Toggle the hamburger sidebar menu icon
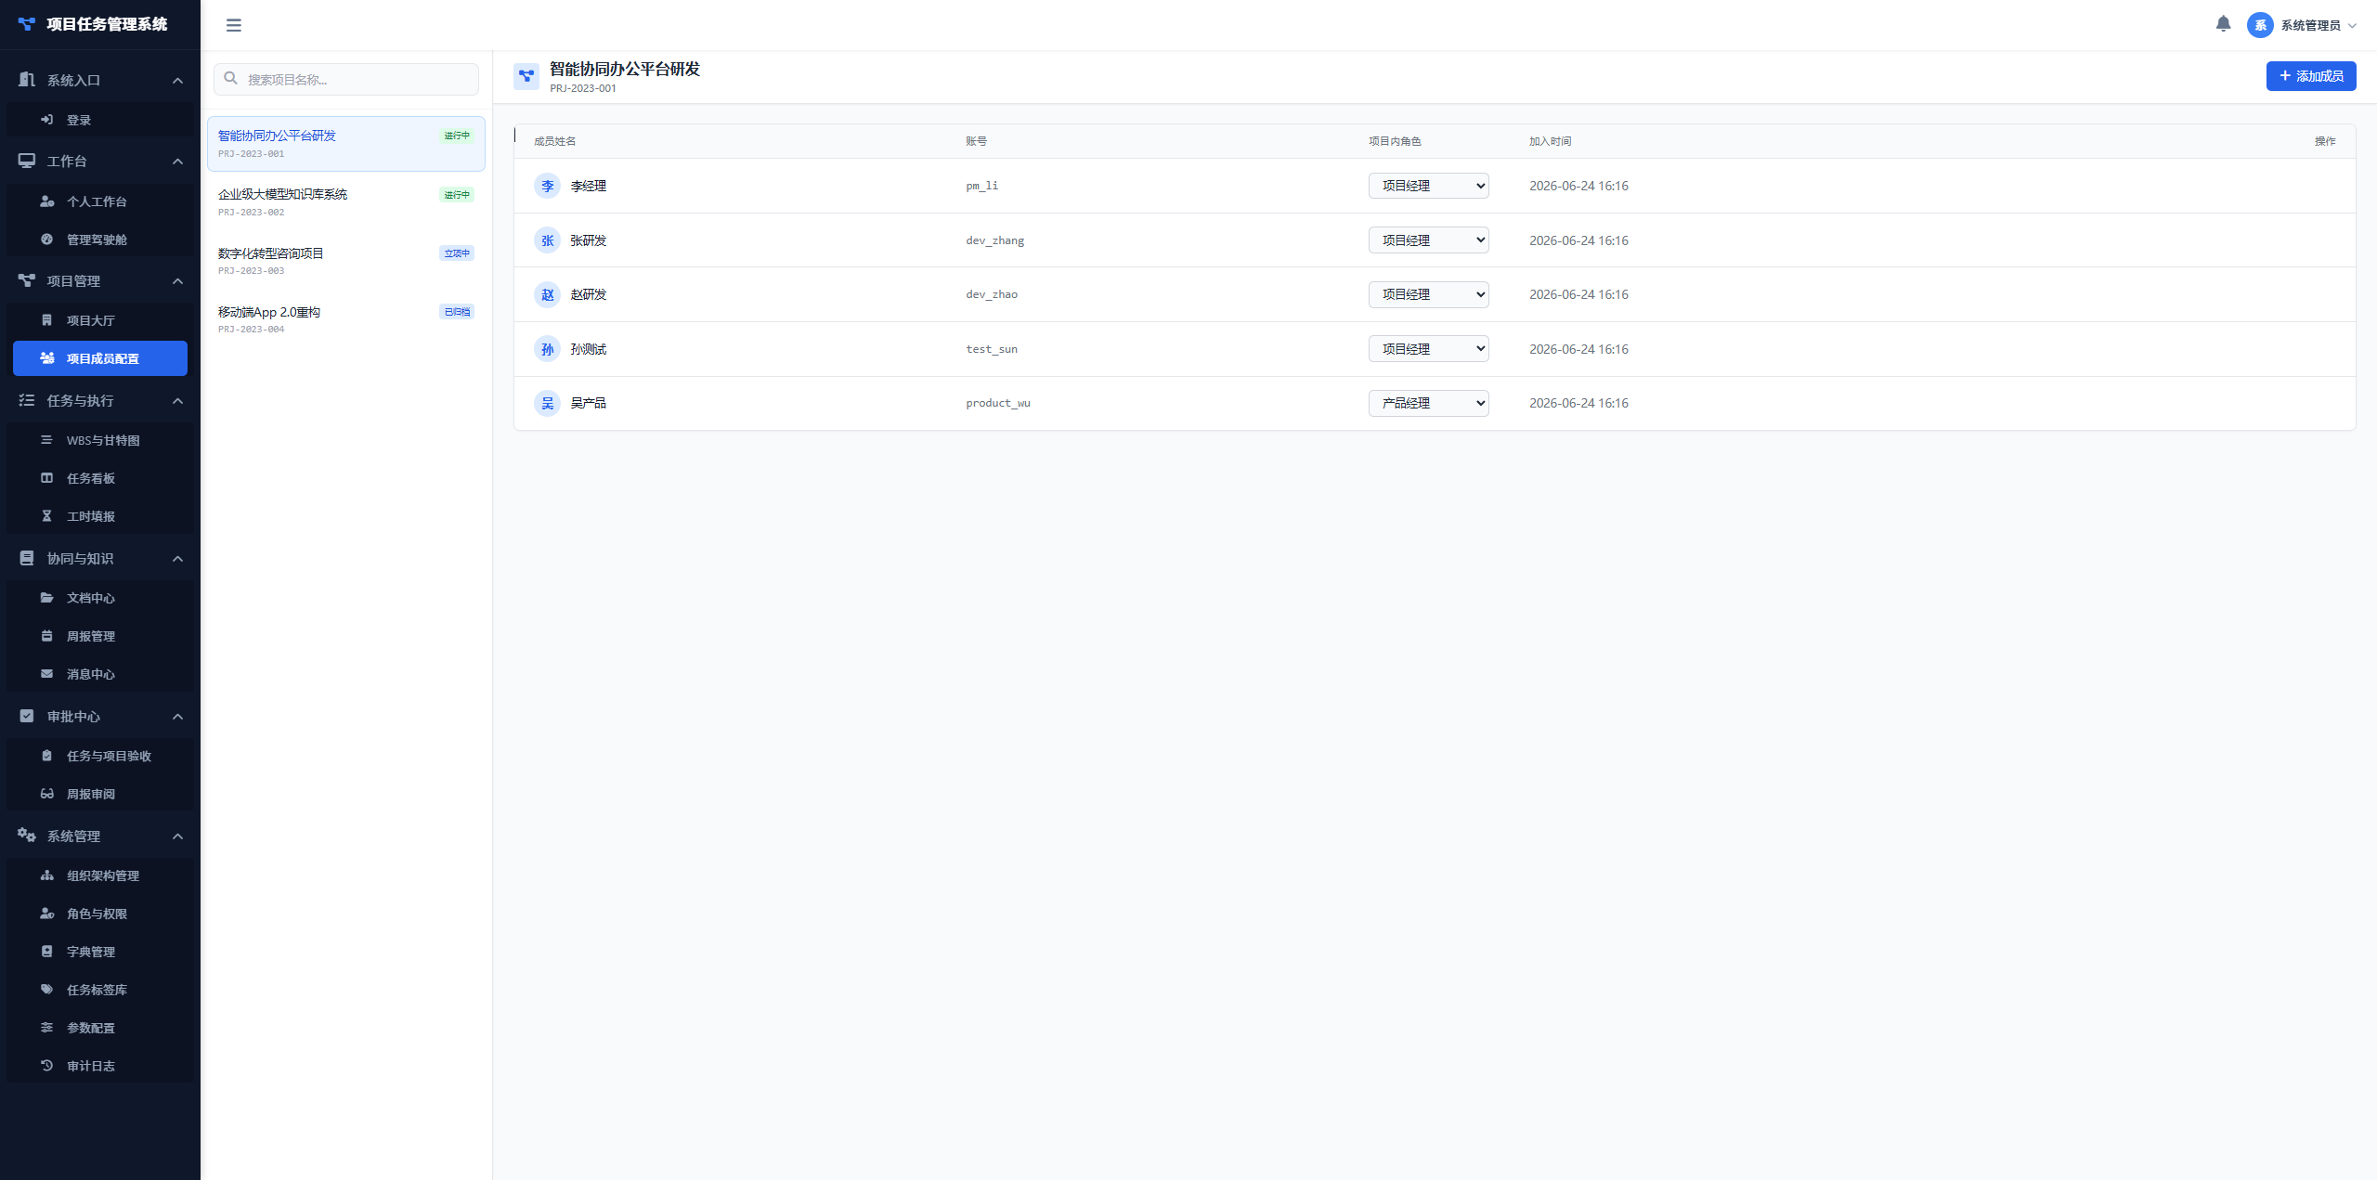Viewport: 2377px width, 1180px height. (x=234, y=25)
